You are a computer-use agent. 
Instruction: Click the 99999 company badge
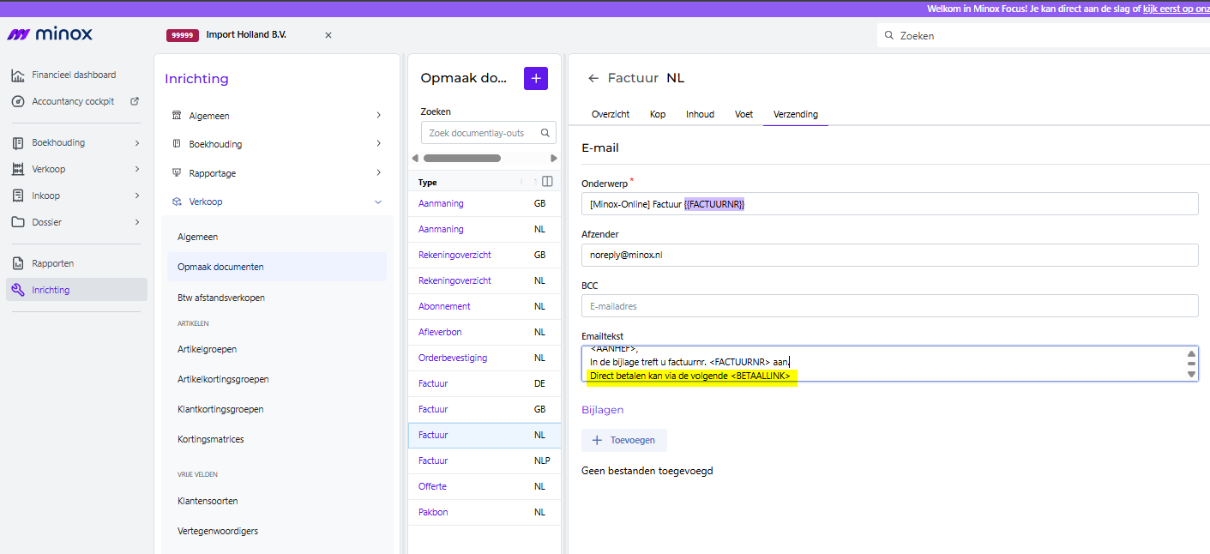183,35
